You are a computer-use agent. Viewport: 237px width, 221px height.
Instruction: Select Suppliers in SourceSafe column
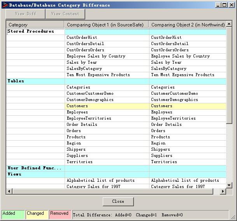[107, 155]
